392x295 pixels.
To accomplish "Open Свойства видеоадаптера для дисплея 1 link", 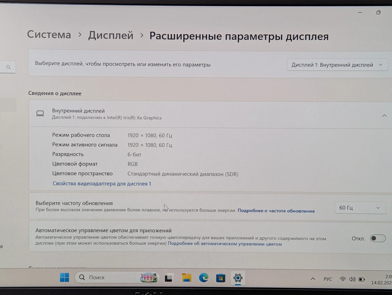I will [102, 184].
